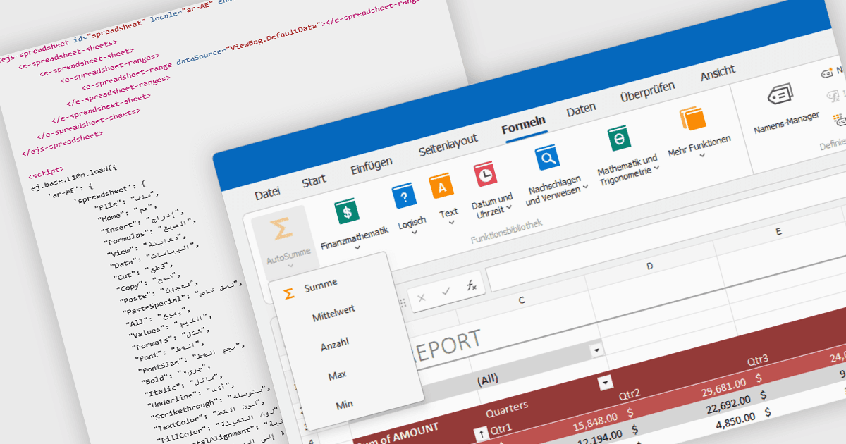846x444 pixels.
Task: Click the (All) filter value cell
Action: 487,381
